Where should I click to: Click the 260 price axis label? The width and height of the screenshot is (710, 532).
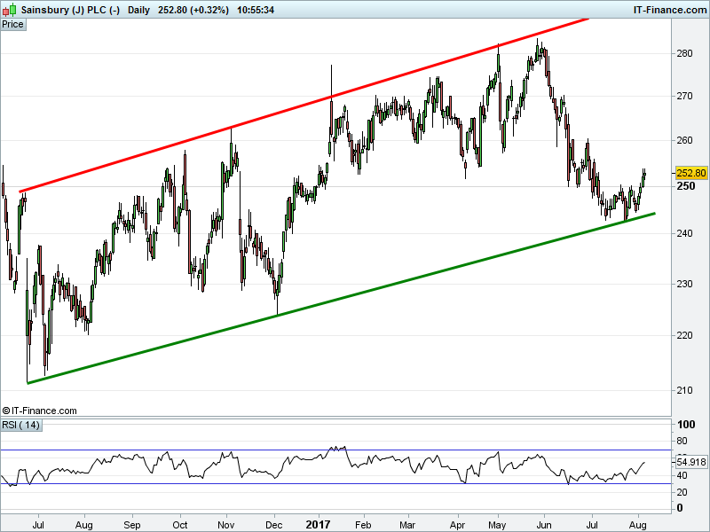(x=684, y=140)
